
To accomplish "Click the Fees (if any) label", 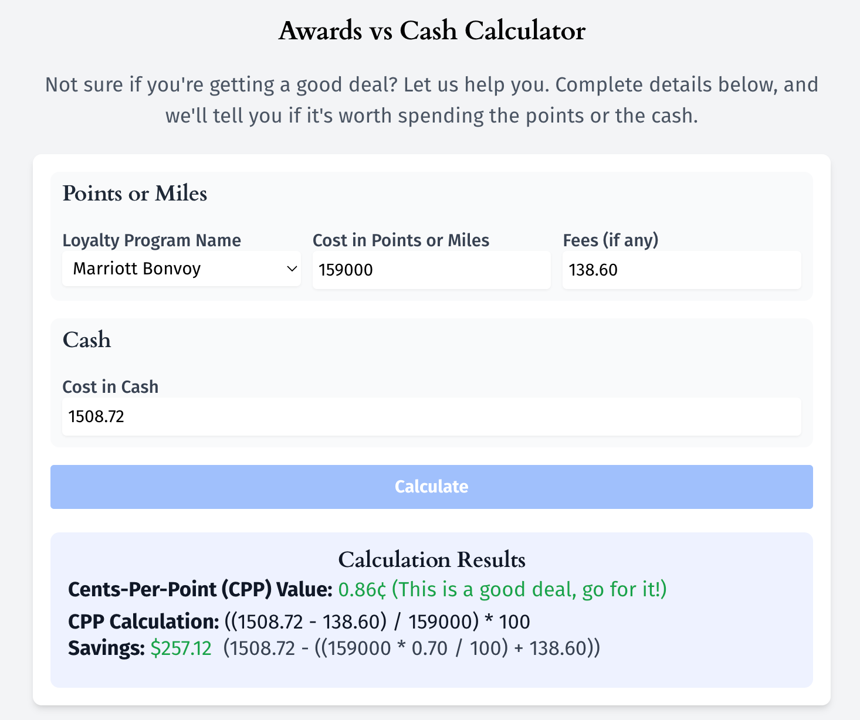I will 611,240.
